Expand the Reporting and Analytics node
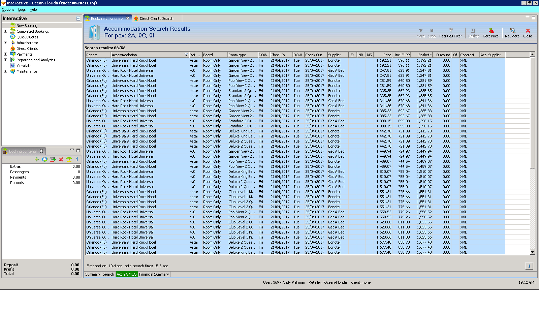The height and width of the screenshot is (312, 539). (x=5, y=60)
